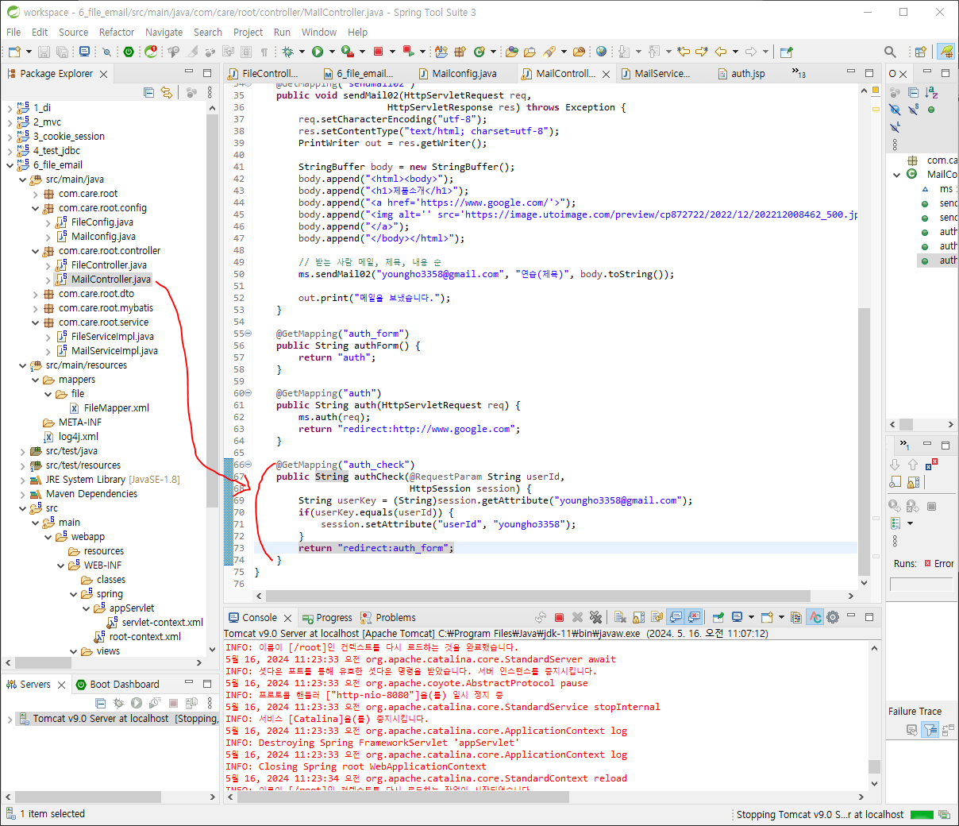The width and height of the screenshot is (959, 826).
Task: Click the Debug bug icon in toolbar
Action: point(288,52)
